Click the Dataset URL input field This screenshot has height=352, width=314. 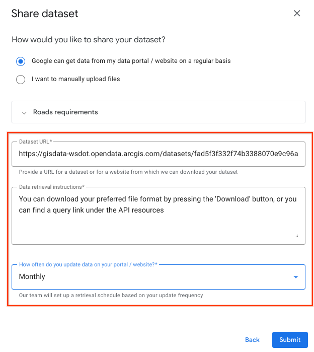[158, 154]
